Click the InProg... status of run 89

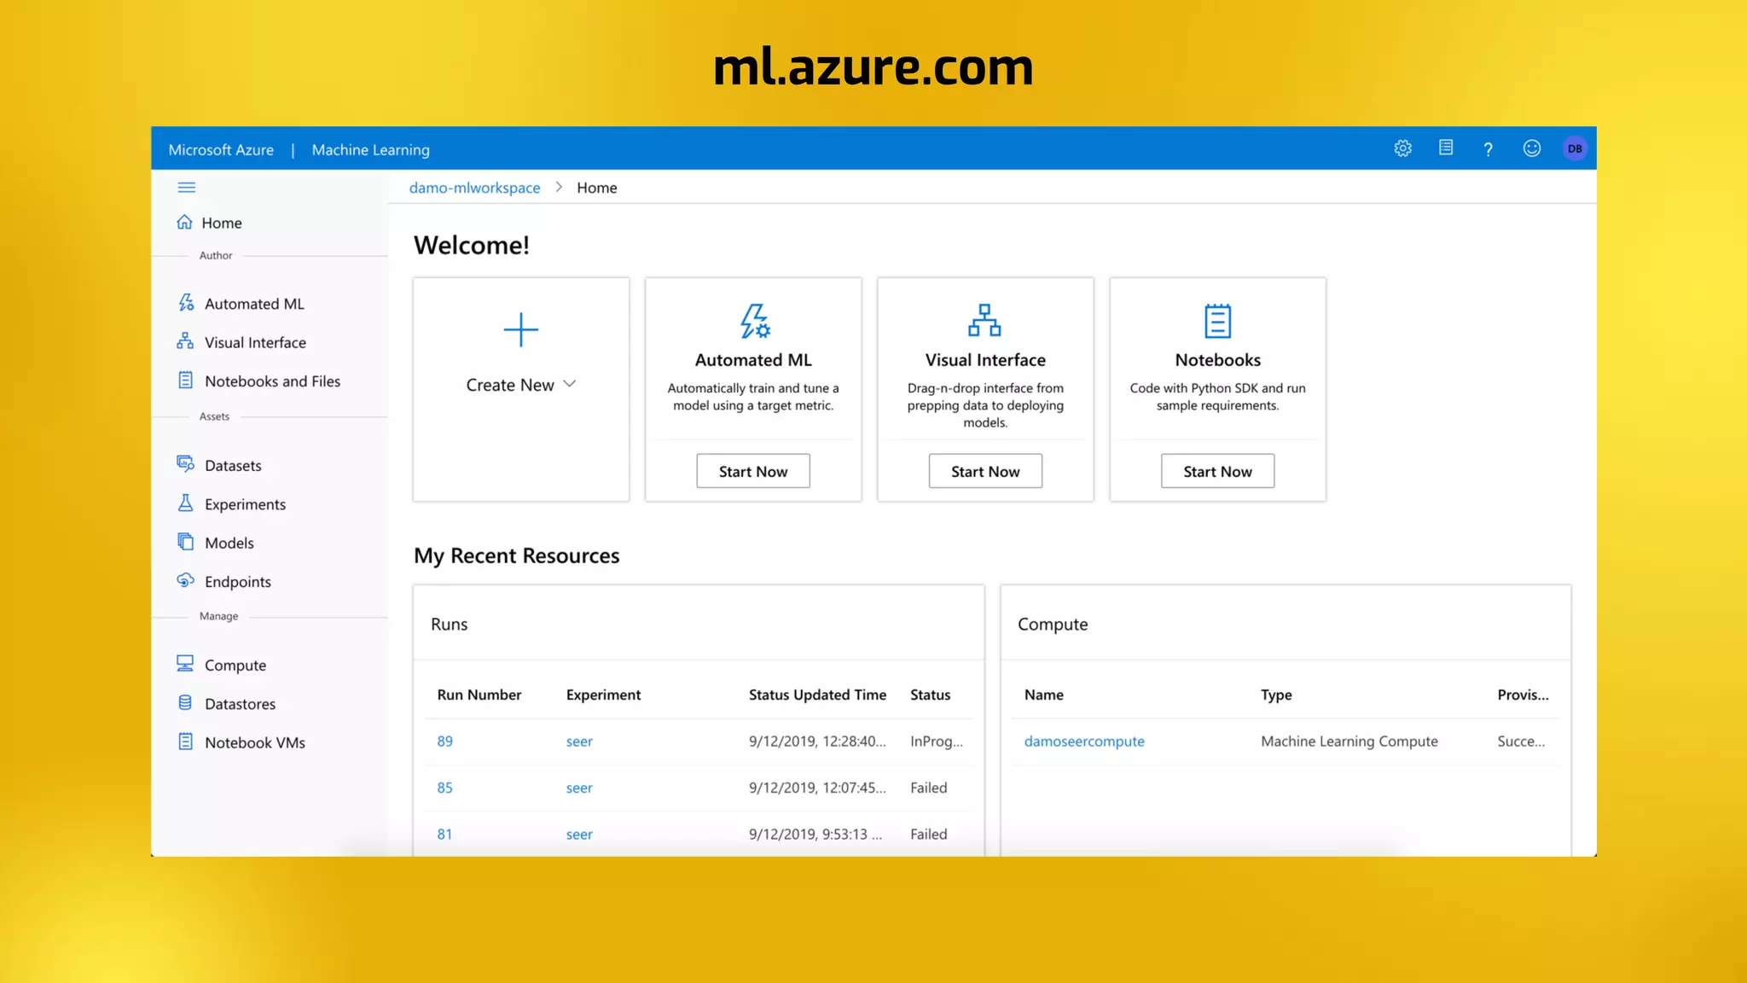pos(936,741)
